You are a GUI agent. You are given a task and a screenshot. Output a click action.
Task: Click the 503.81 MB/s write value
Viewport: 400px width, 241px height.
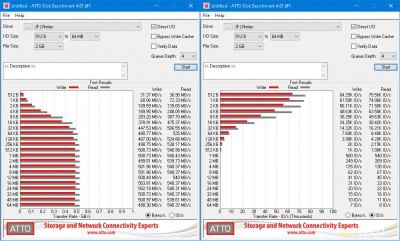pos(149,183)
